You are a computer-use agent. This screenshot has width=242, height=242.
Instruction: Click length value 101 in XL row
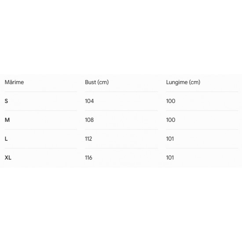coord(170,158)
